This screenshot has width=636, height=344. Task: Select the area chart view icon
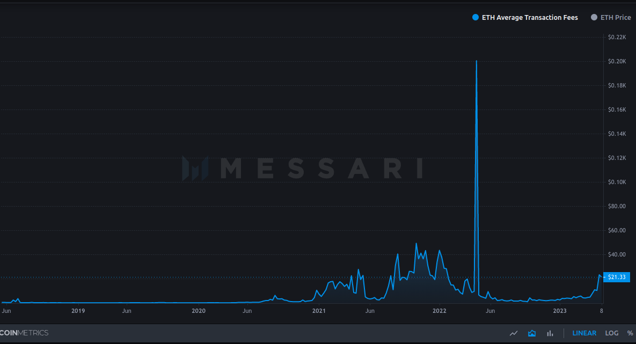[532, 333]
